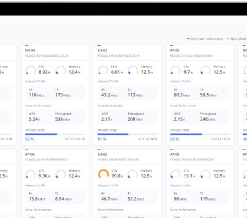Screen dimensions: 247x218
Task: Click EU-03 Throughput value 208 MB/s
Action: tap(135, 119)
